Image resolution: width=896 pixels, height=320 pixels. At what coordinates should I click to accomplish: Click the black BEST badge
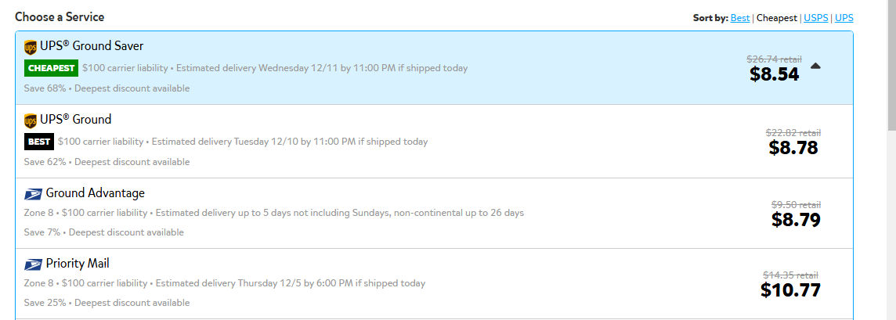click(x=39, y=142)
